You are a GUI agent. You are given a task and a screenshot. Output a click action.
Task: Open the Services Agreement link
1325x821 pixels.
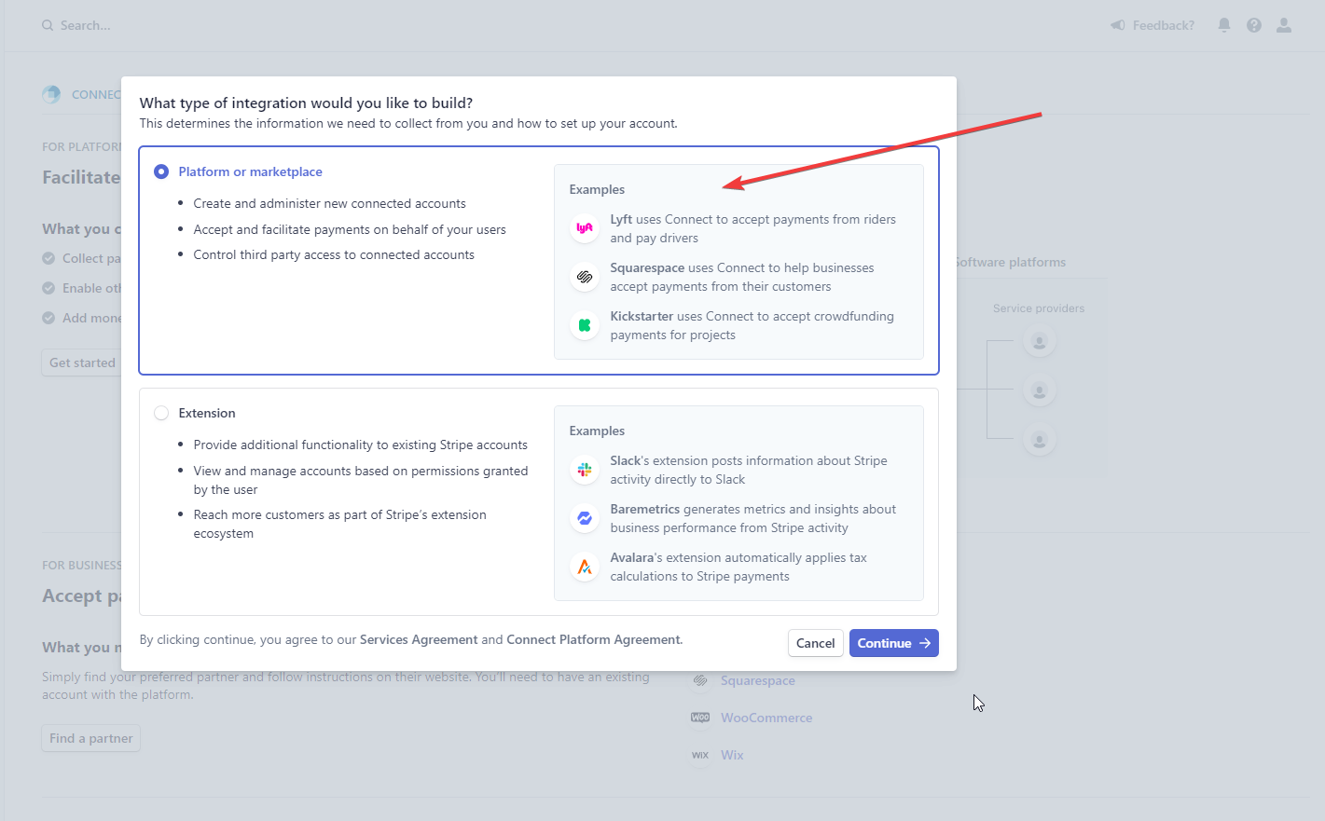(419, 639)
